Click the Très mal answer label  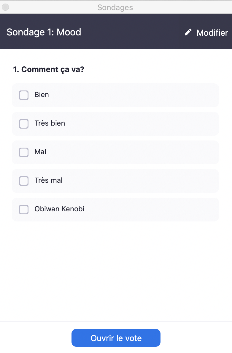pyautogui.click(x=48, y=180)
